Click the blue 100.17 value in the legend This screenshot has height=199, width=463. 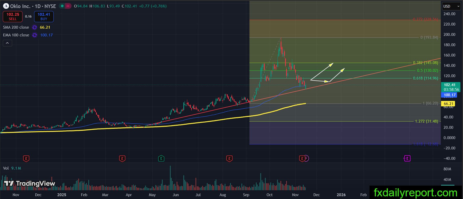pyautogui.click(x=46, y=35)
